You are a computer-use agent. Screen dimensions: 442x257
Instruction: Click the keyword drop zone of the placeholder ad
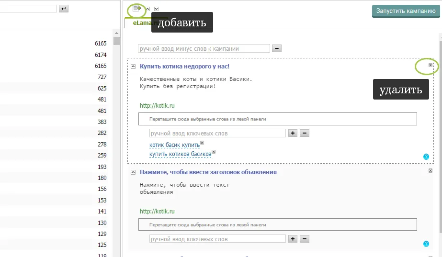pyautogui.click(x=277, y=224)
